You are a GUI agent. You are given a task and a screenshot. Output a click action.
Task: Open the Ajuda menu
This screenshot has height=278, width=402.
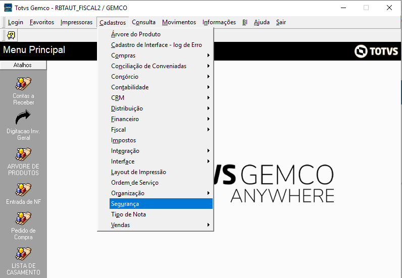click(262, 22)
